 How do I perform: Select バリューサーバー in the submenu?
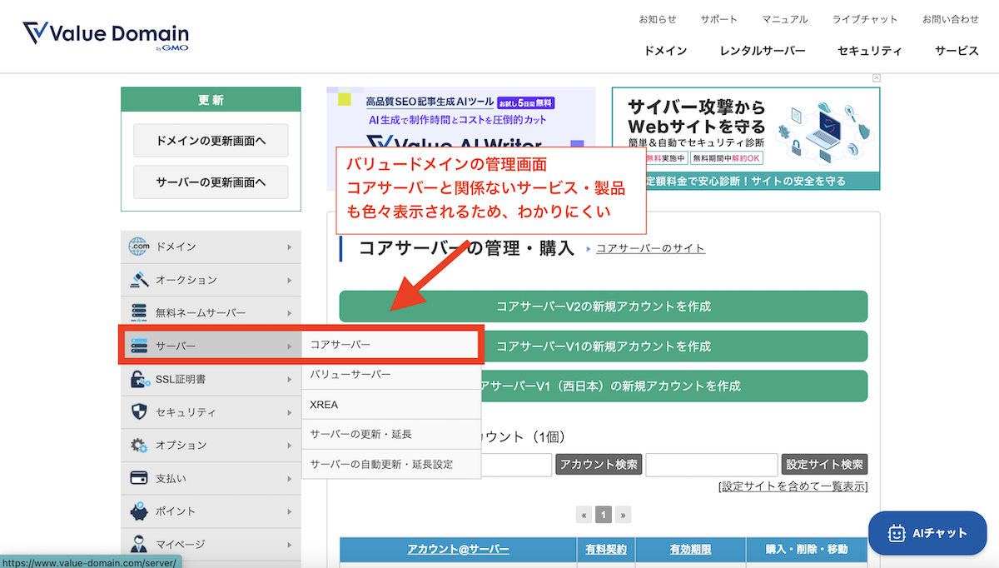(x=391, y=374)
